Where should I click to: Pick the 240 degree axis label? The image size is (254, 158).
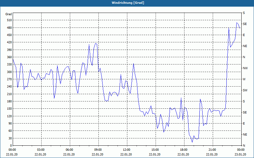pyautogui.click(x=10, y=87)
